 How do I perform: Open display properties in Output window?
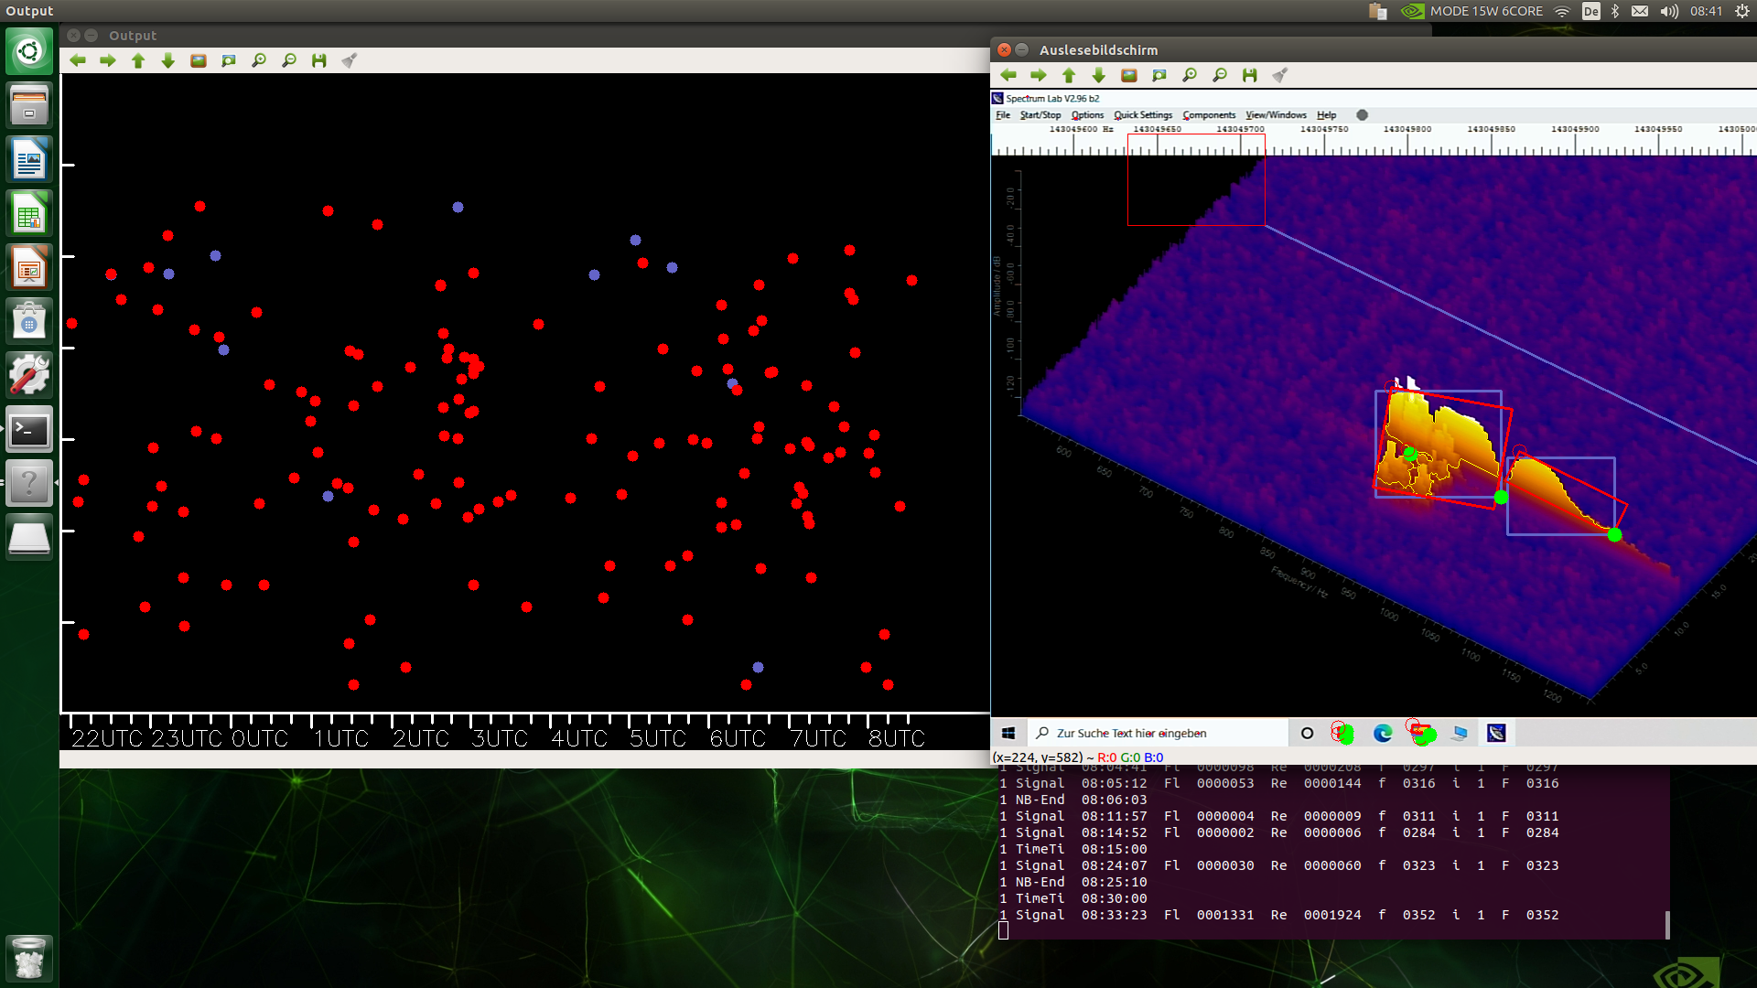350,60
